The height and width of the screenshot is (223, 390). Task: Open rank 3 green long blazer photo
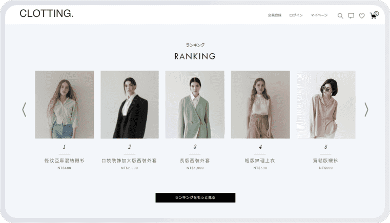click(x=195, y=104)
